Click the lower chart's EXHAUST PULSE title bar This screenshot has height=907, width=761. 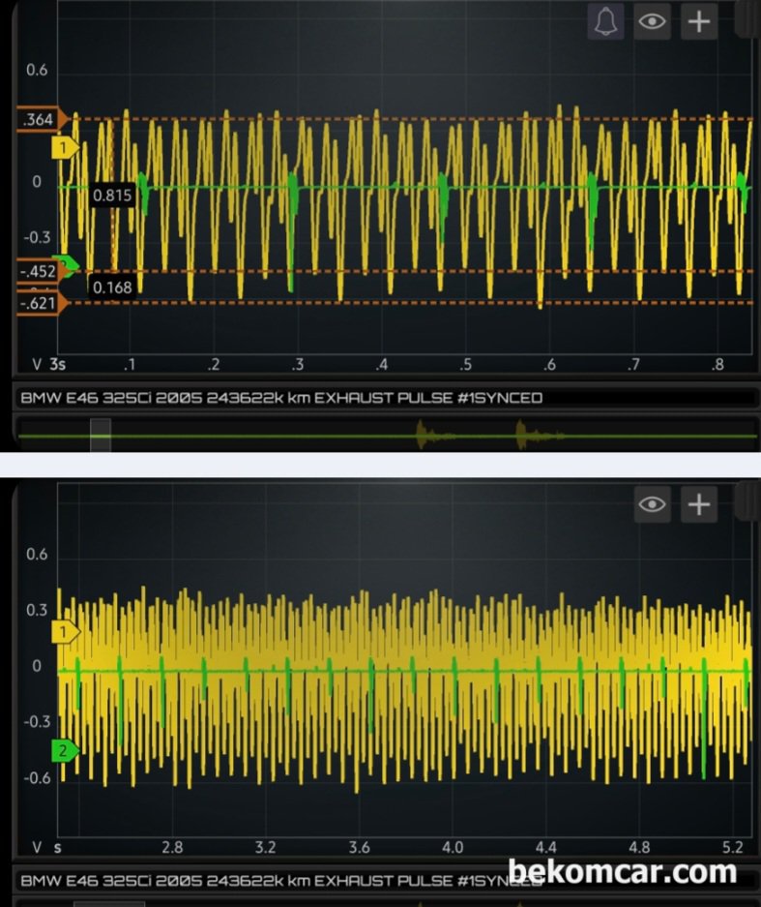coord(261,881)
